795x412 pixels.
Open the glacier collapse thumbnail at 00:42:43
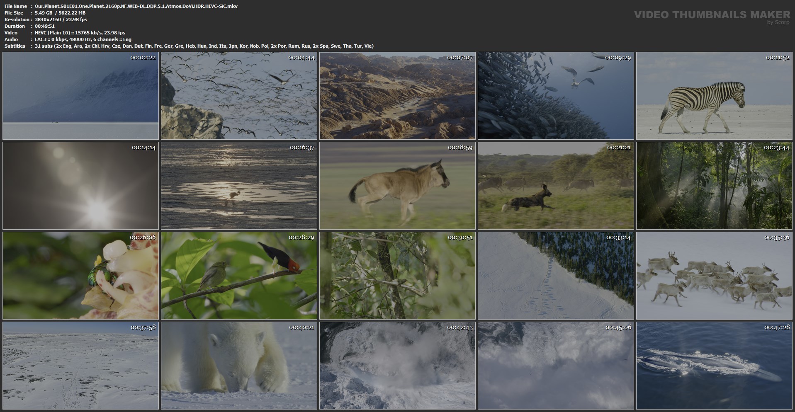pyautogui.click(x=397, y=366)
